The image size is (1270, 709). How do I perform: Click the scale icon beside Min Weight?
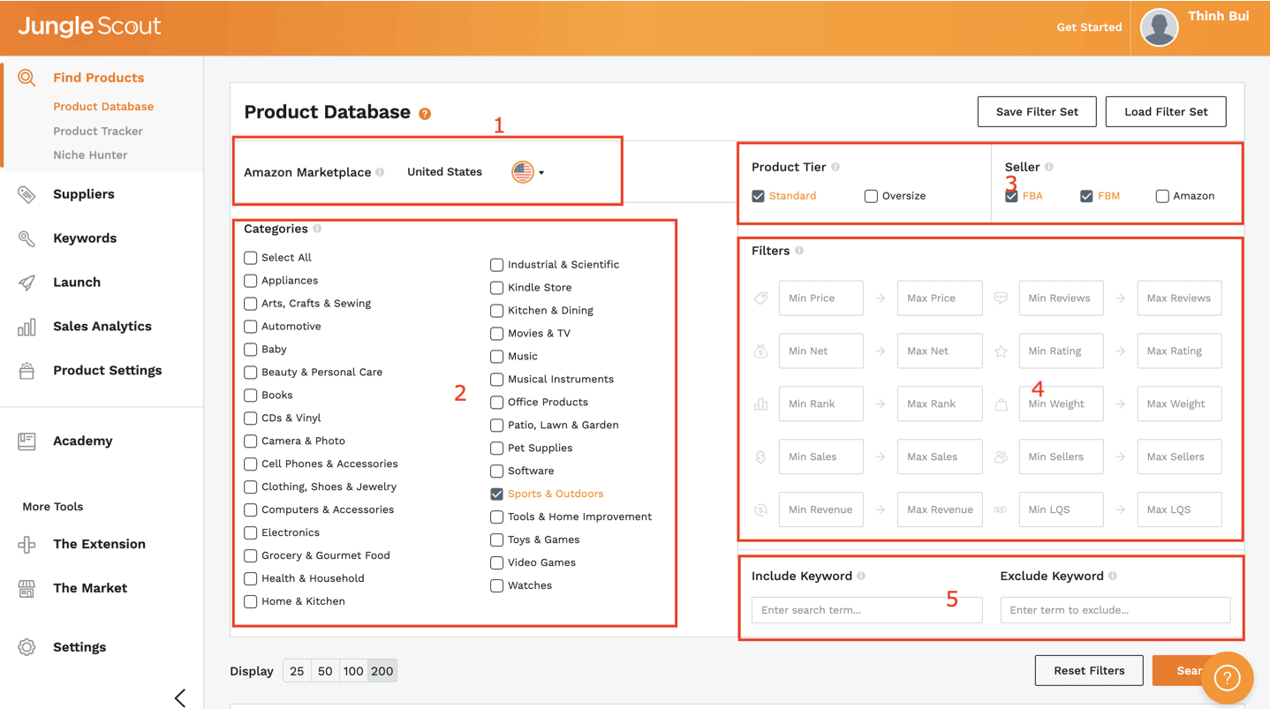pos(1001,404)
